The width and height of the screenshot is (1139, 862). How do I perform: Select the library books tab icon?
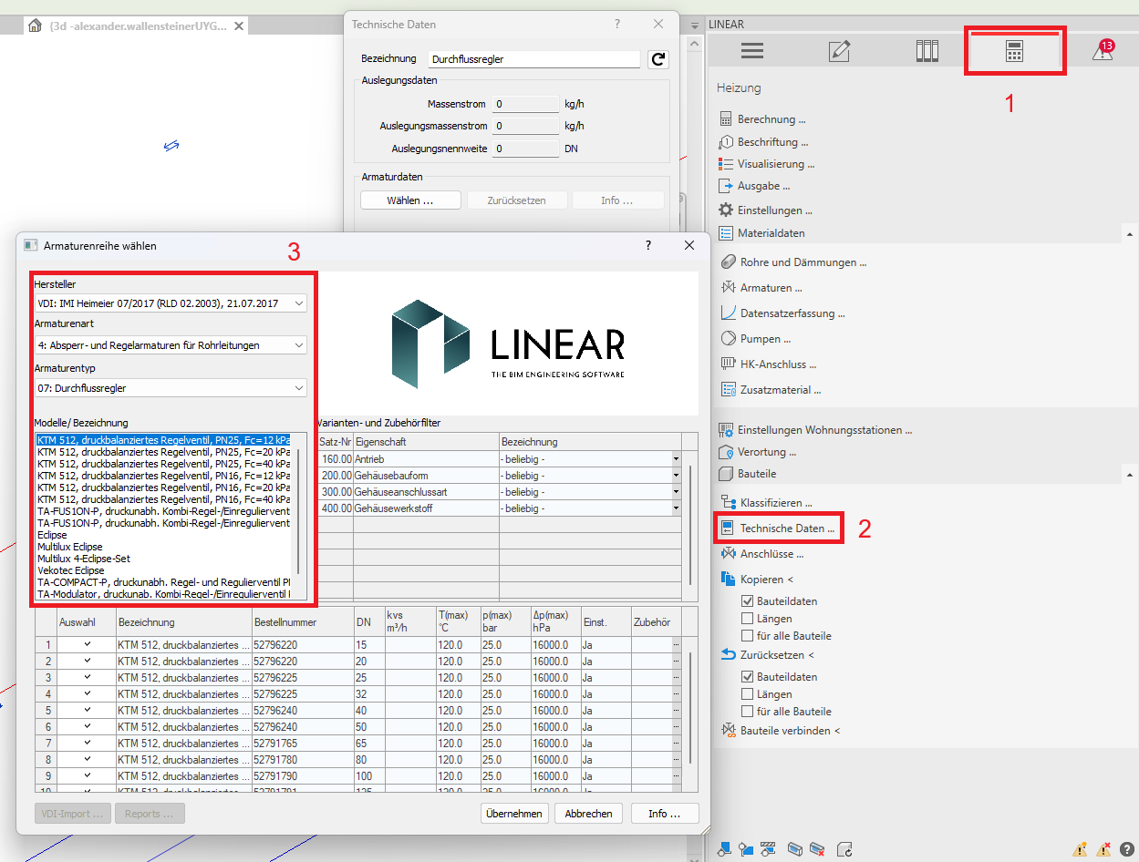tap(927, 52)
